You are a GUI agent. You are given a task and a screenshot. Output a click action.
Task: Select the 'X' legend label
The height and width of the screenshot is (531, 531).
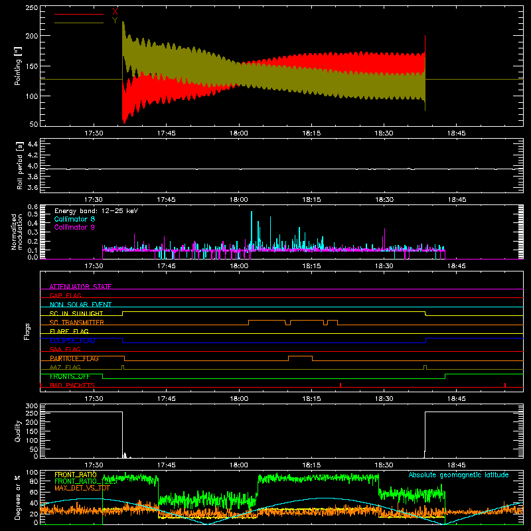115,12
